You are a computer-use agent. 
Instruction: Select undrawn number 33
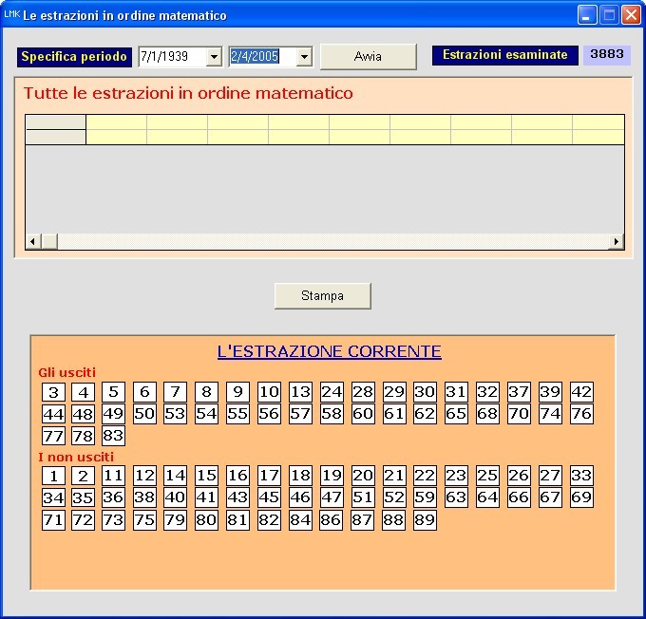pos(581,476)
